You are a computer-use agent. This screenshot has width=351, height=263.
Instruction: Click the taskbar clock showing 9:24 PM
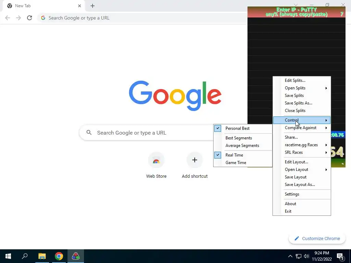[x=322, y=256]
